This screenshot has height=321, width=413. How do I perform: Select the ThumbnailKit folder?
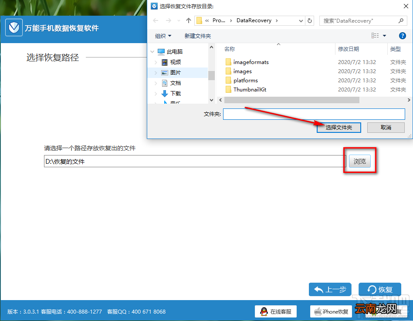pyautogui.click(x=250, y=90)
